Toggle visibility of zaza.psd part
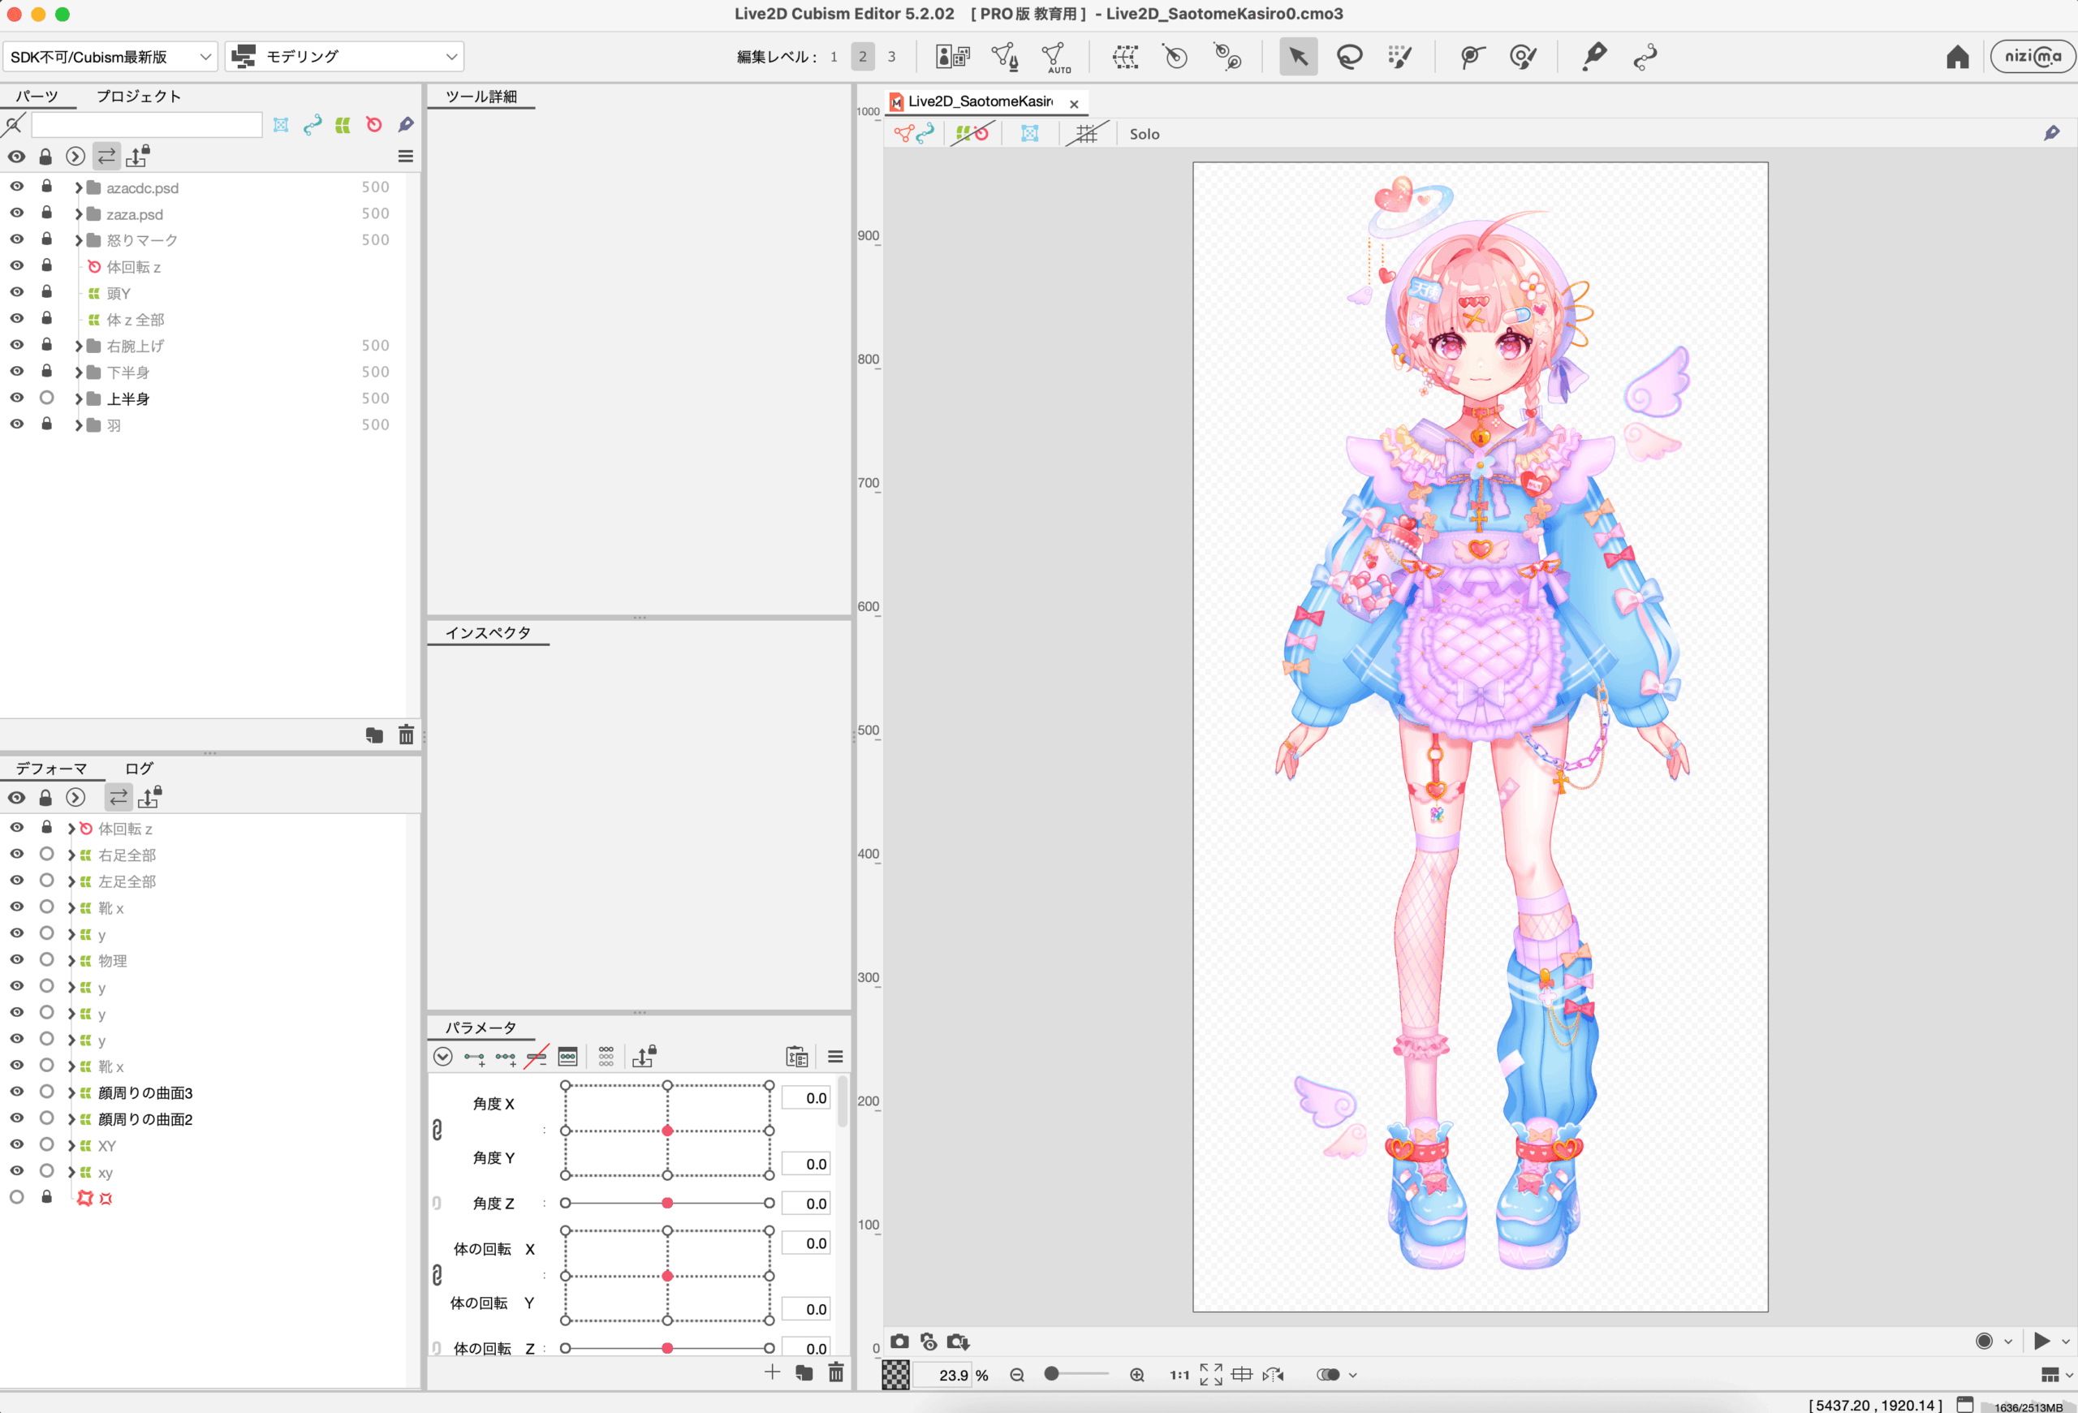Screen dimensions: 2078x1413 [x=17, y=213]
